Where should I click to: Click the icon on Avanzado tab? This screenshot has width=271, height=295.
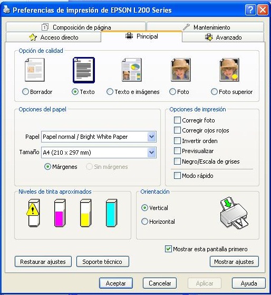click(x=209, y=37)
